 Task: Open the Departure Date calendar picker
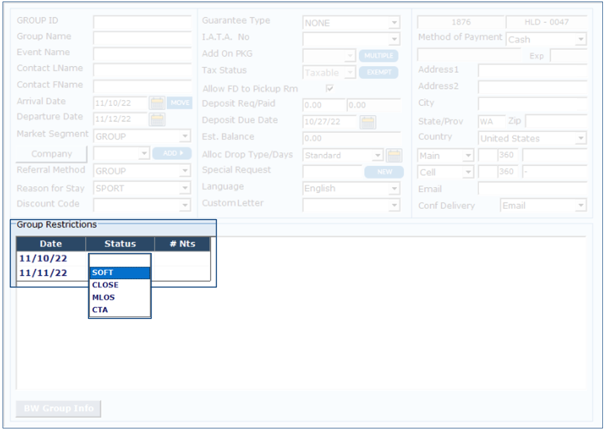click(157, 119)
